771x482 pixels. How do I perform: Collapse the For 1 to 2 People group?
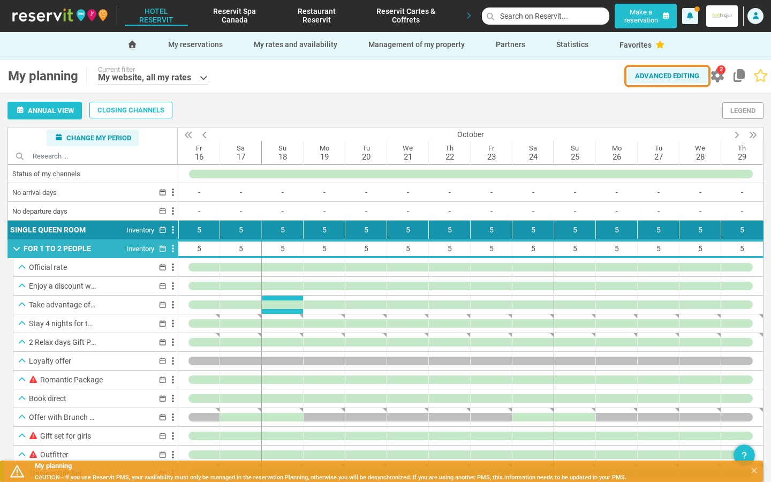(17, 248)
